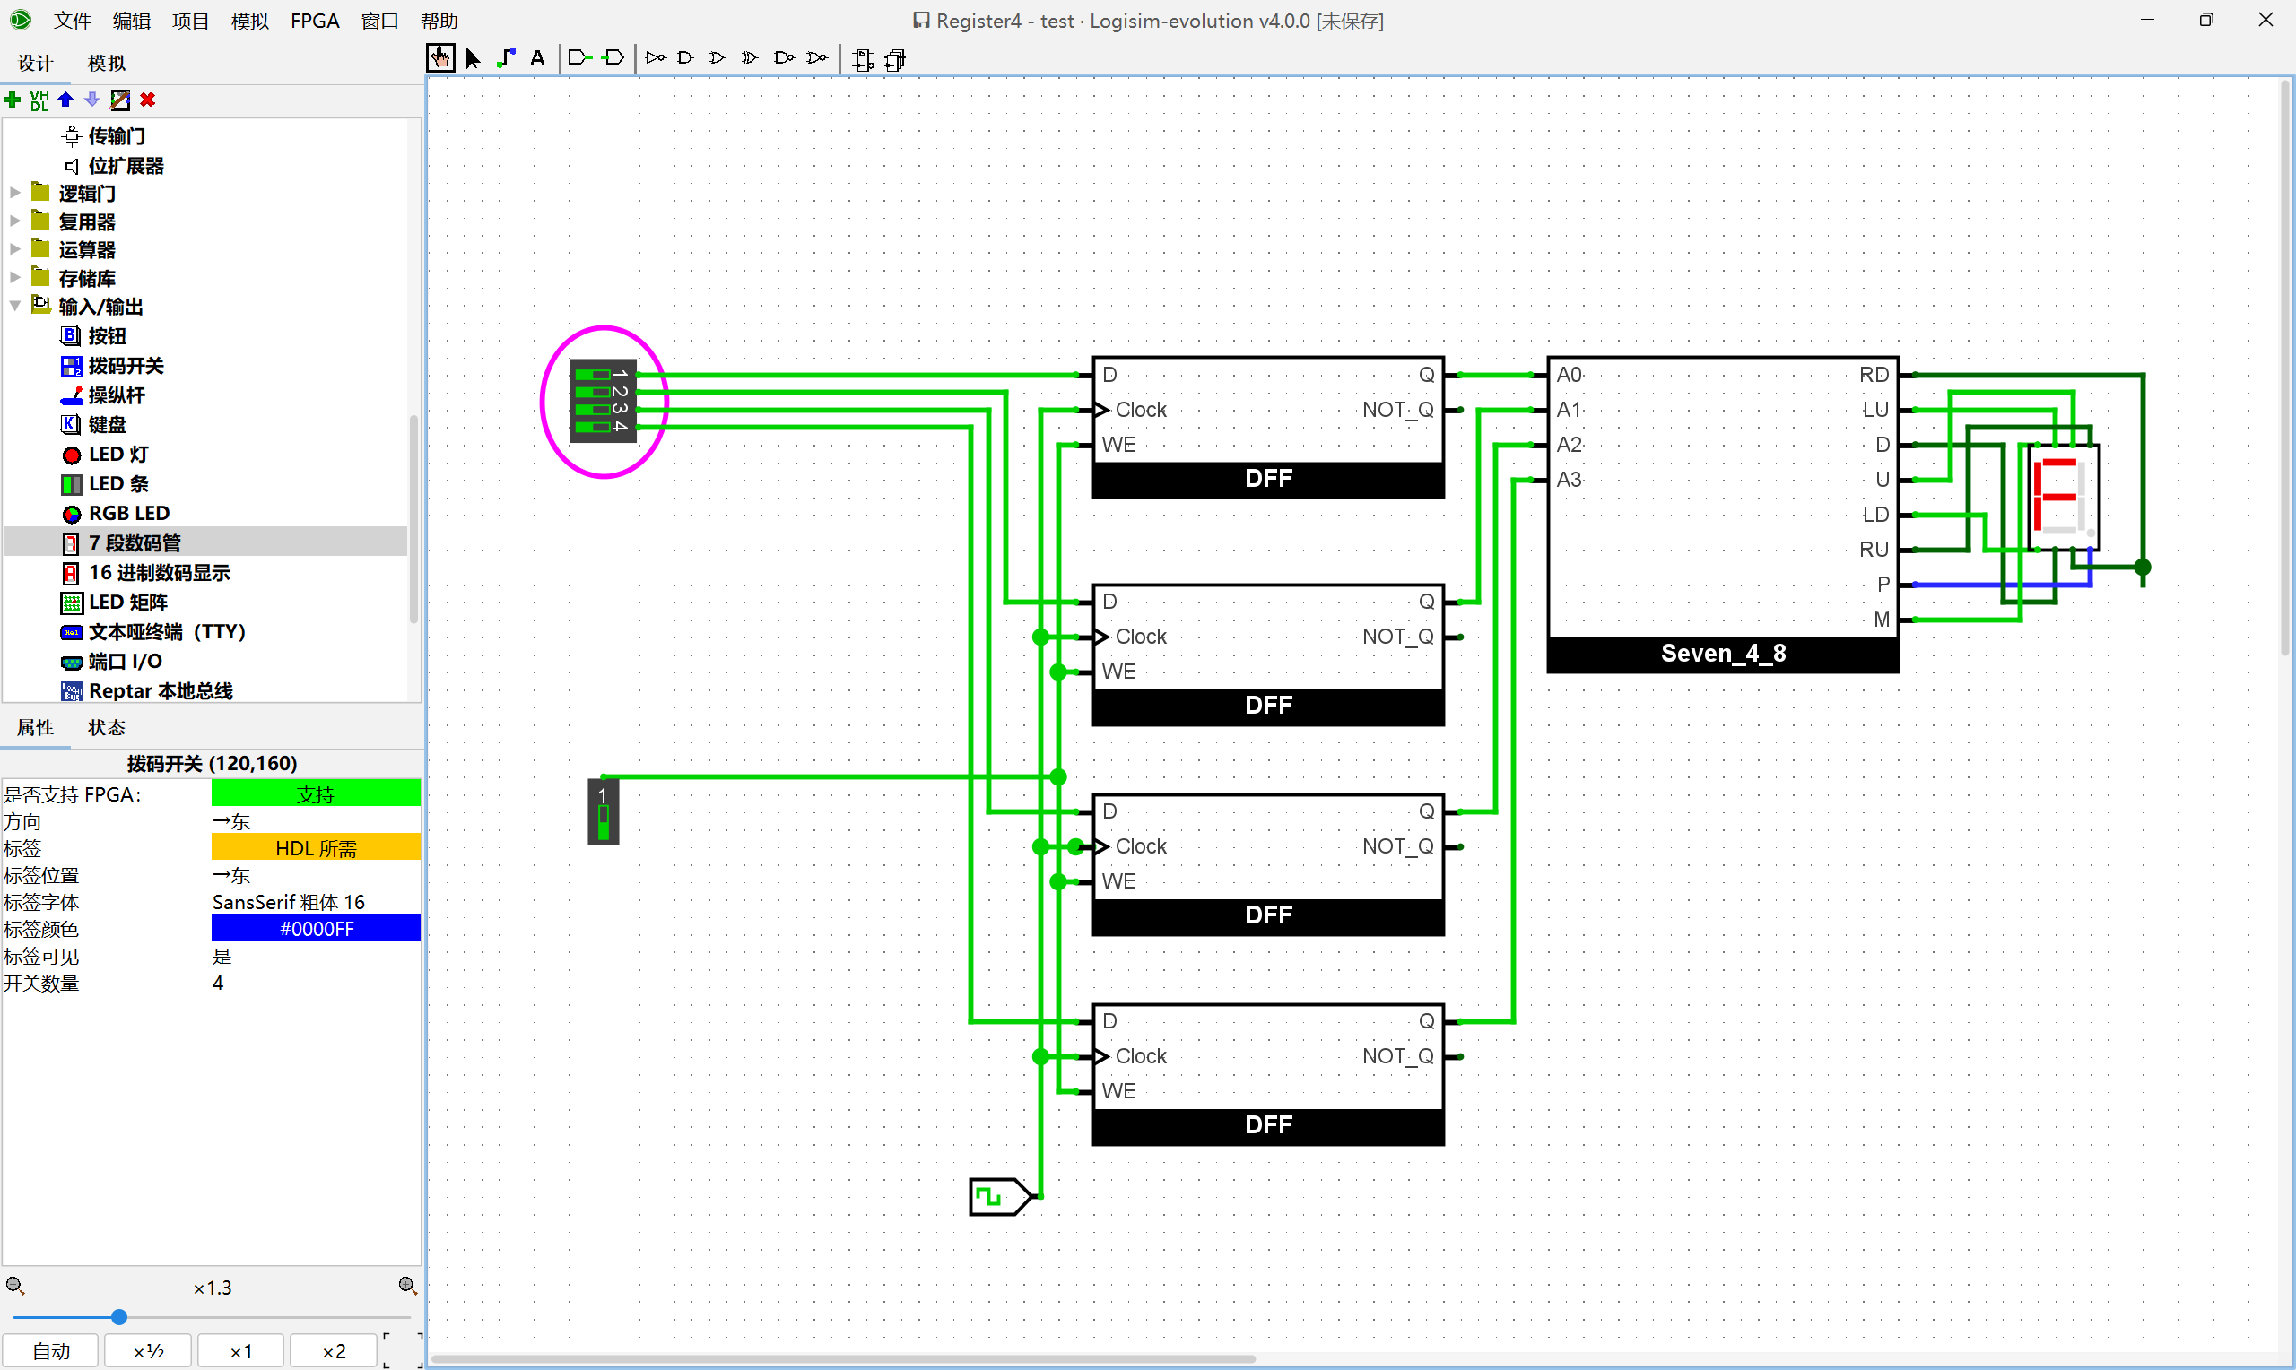Open the FPGA menu
This screenshot has height=1370, width=2296.
(x=314, y=21)
